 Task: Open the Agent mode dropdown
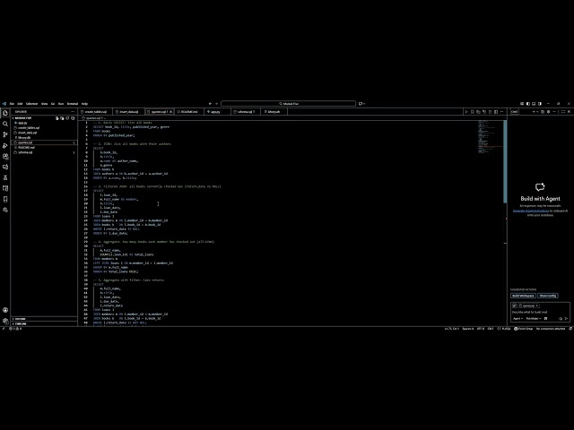(517, 319)
